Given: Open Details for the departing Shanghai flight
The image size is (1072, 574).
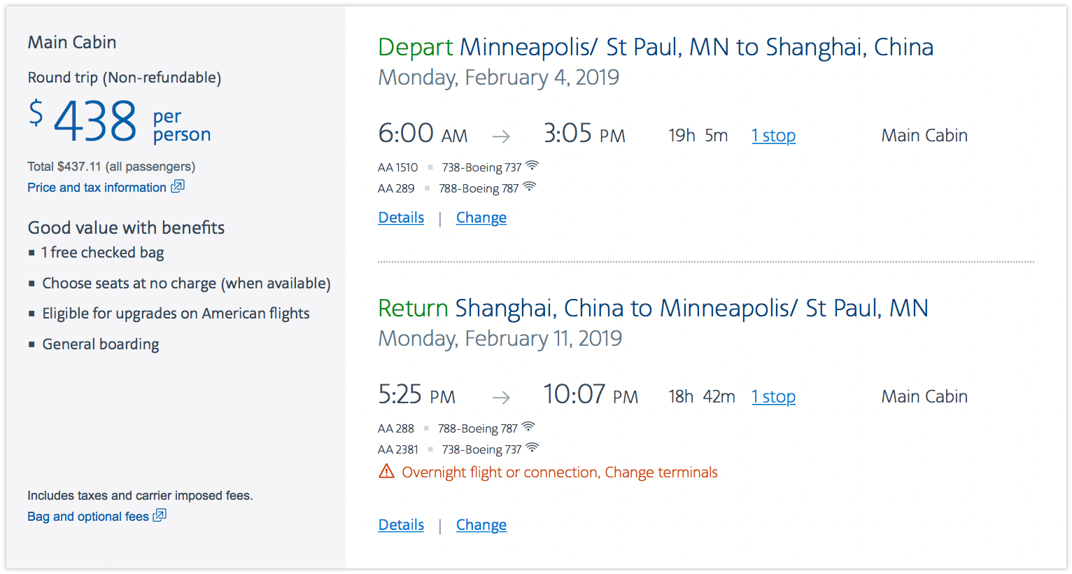Looking at the screenshot, I should click(x=401, y=218).
